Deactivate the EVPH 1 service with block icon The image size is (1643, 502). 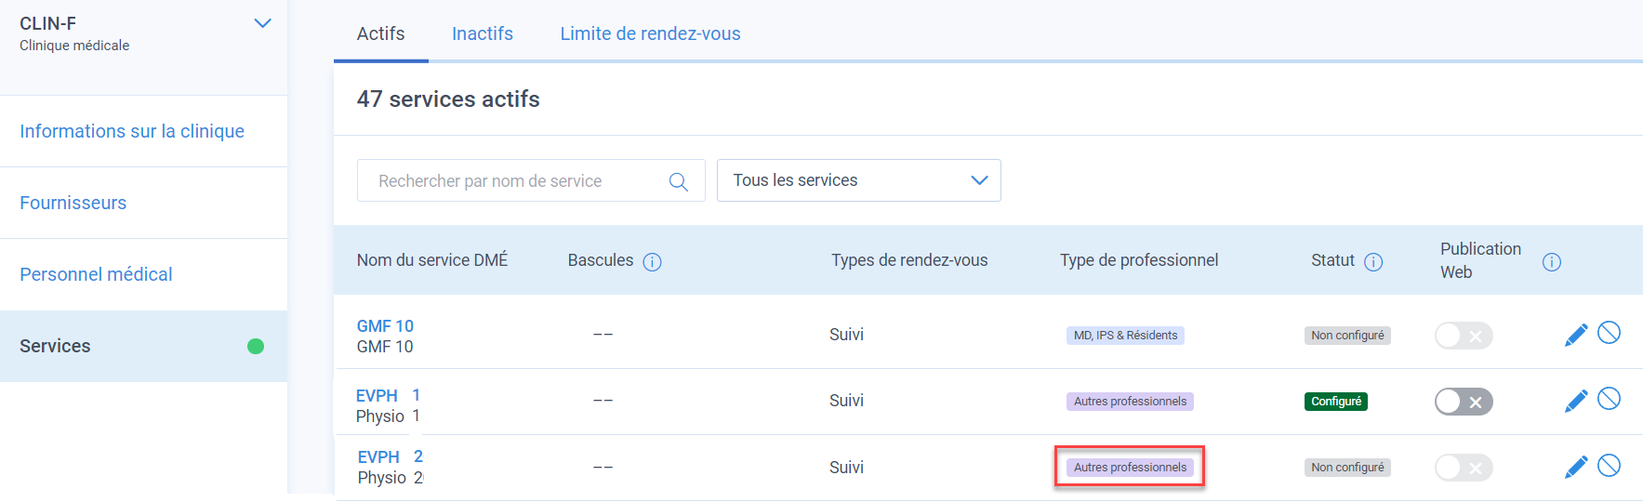1609,399
